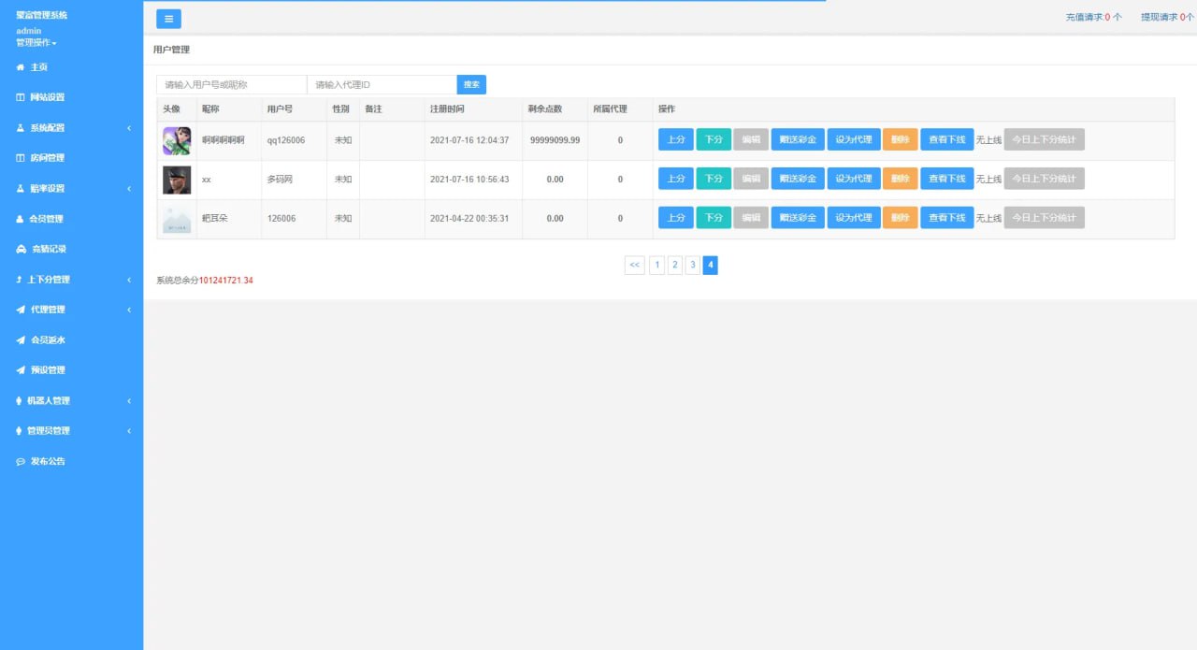Open 网站设置 from the sidebar
Screen dimensions: 1197x650
coord(47,97)
